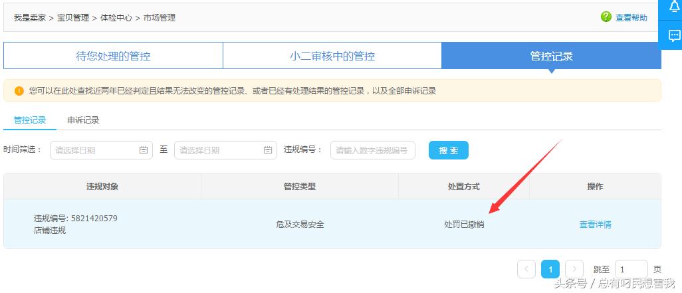Open 查看帮助 help link
682x293 pixels.
(x=631, y=18)
